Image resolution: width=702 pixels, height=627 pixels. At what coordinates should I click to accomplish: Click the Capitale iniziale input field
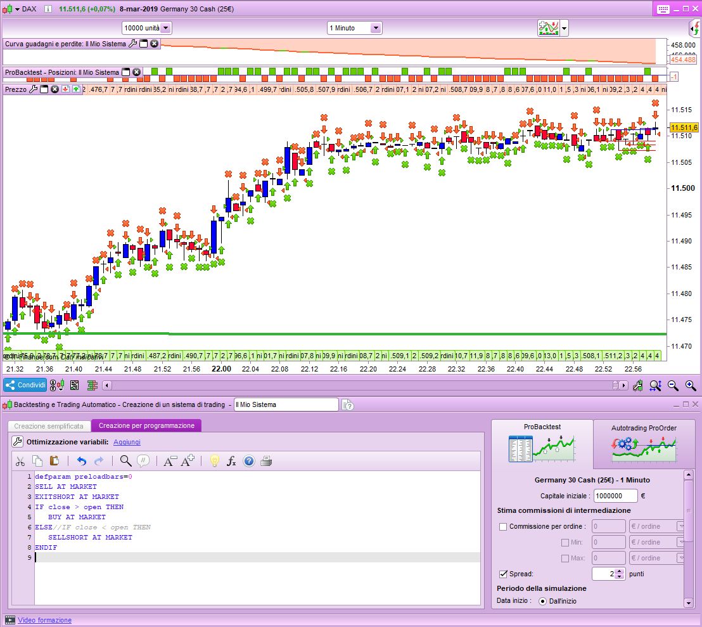(615, 496)
